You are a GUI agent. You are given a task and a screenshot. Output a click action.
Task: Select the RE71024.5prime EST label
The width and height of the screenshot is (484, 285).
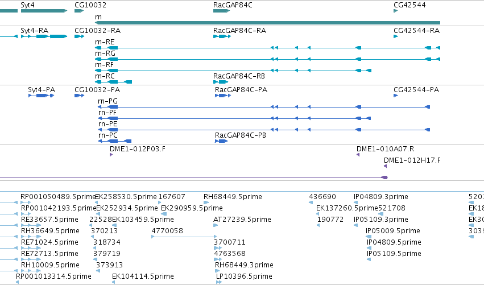[x=49, y=243]
